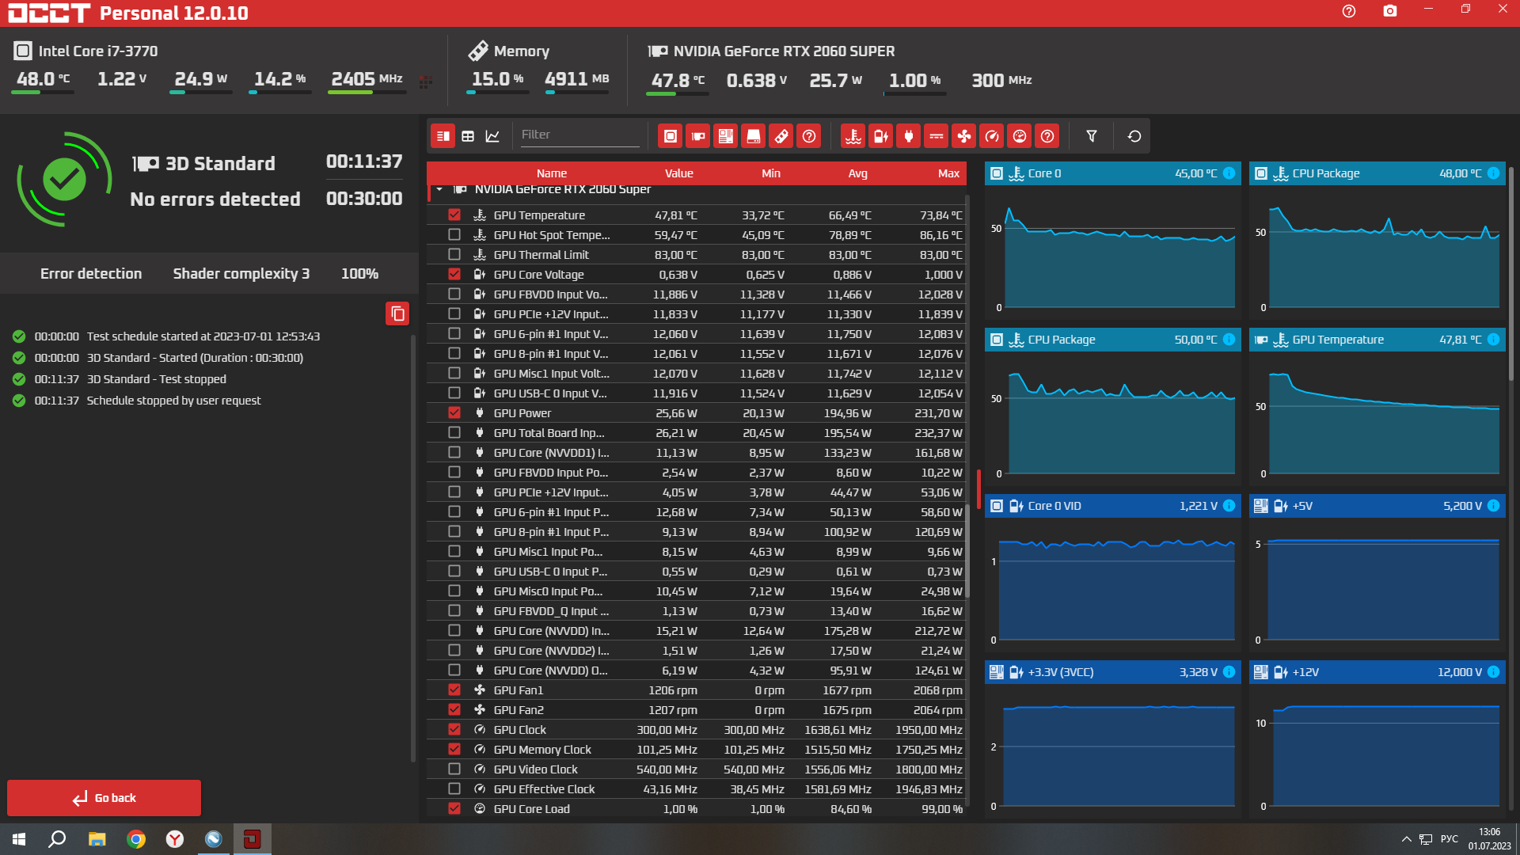Viewport: 1520px width, 855px height.
Task: Sort table by the Name column header
Action: point(551,173)
